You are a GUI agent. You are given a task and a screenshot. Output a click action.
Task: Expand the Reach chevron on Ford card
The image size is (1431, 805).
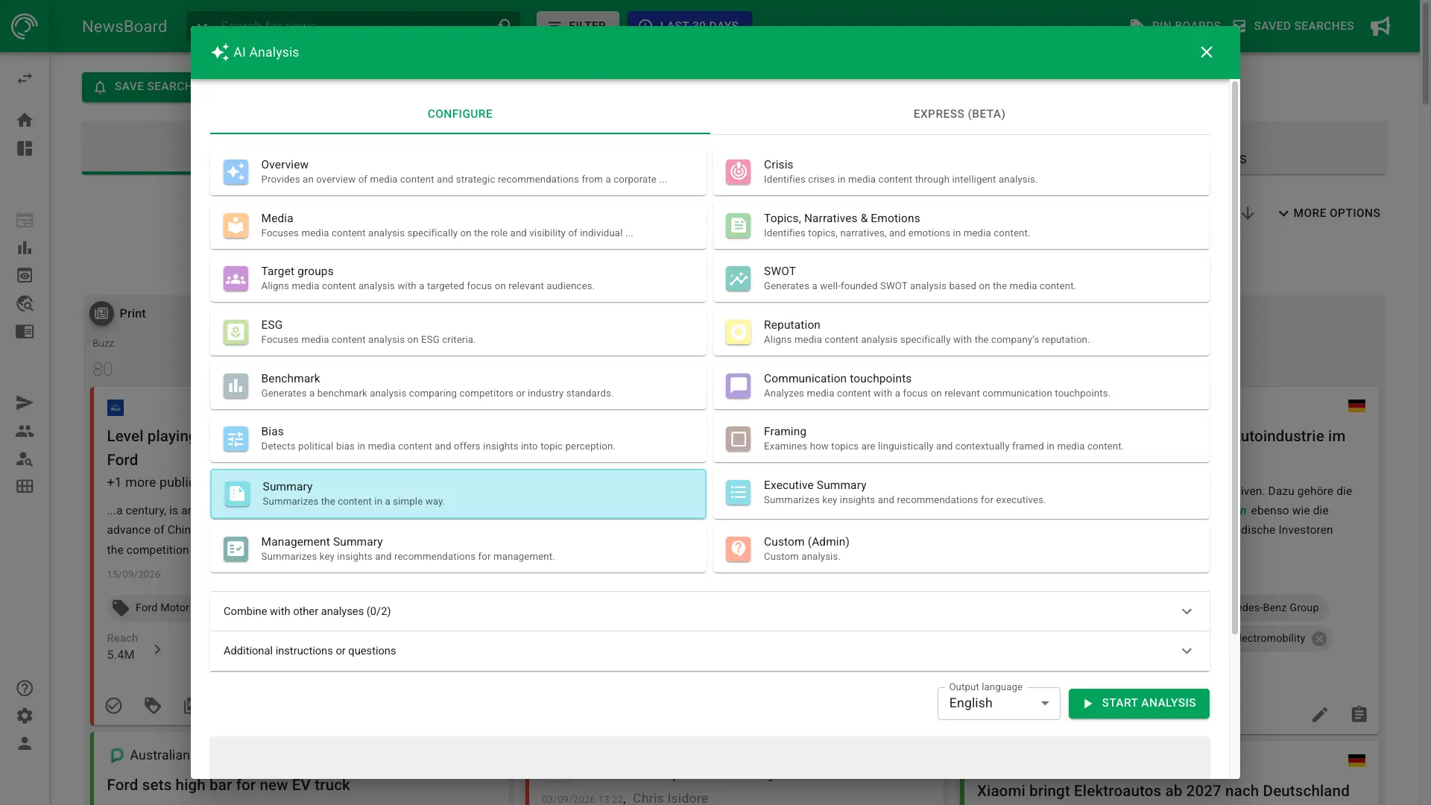157,649
